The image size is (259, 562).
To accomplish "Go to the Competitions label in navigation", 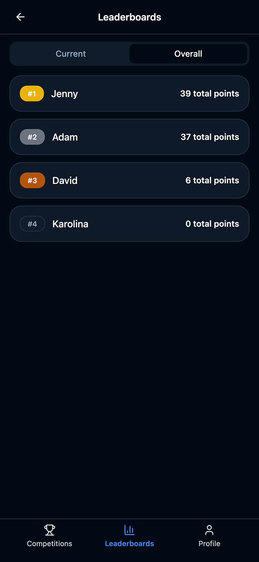I will coord(50,544).
